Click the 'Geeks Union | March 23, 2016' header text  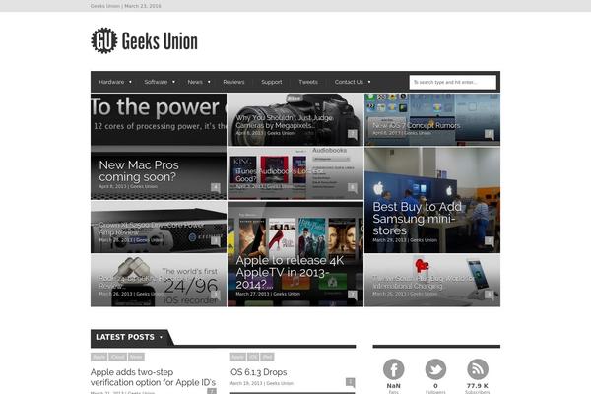click(125, 6)
